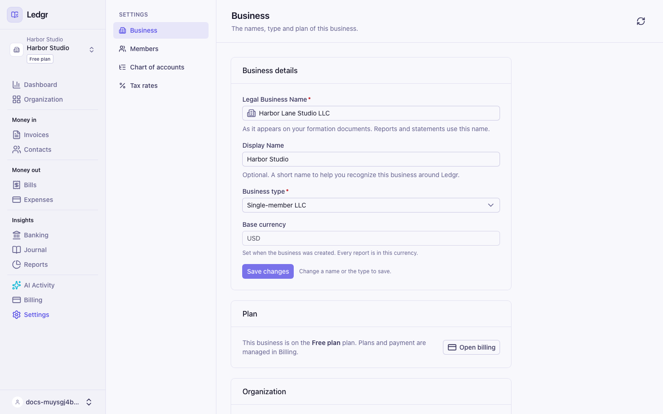Image resolution: width=663 pixels, height=414 pixels.
Task: Select the Business settings tab
Action: click(161, 30)
